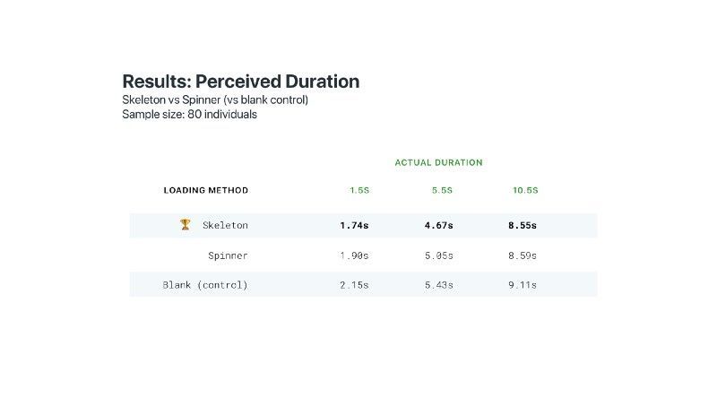Click the Skeleton row label

click(x=225, y=225)
